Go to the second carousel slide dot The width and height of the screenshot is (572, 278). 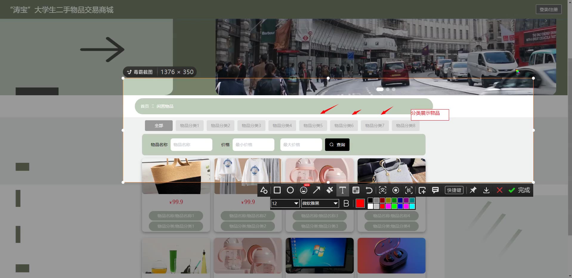pos(388,89)
